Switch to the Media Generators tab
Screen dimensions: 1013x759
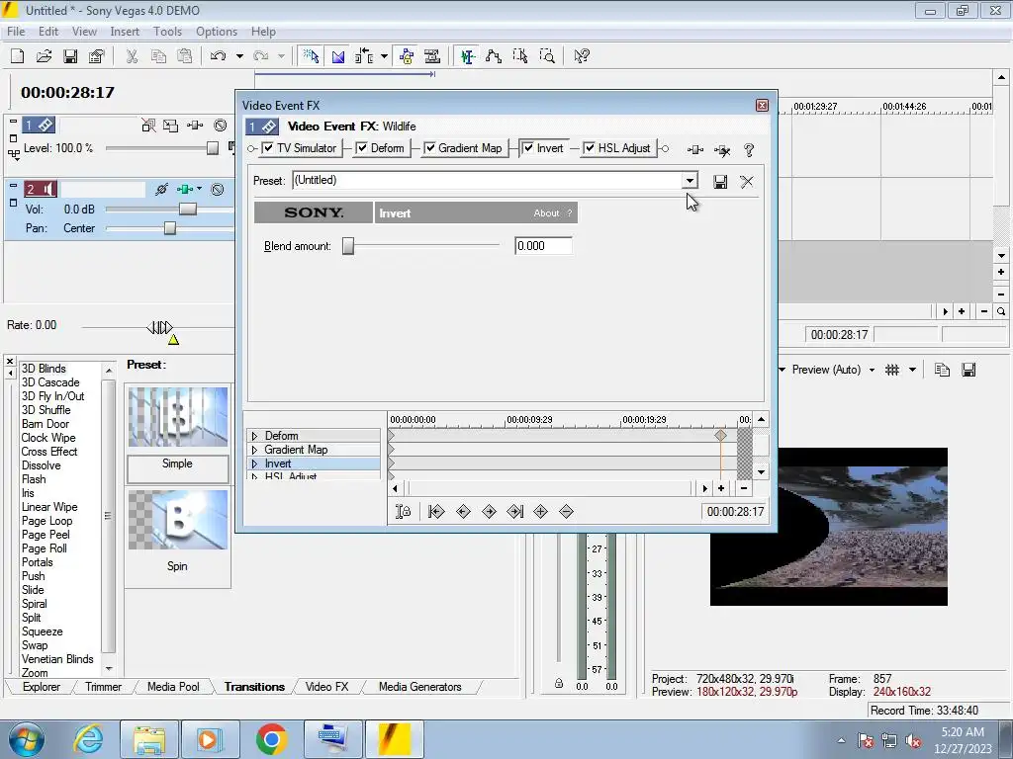[419, 687]
